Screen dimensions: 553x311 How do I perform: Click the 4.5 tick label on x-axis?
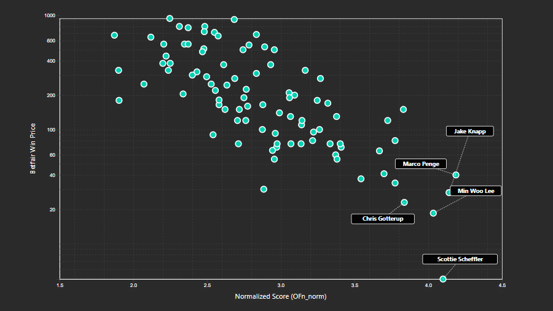pyautogui.click(x=502, y=286)
